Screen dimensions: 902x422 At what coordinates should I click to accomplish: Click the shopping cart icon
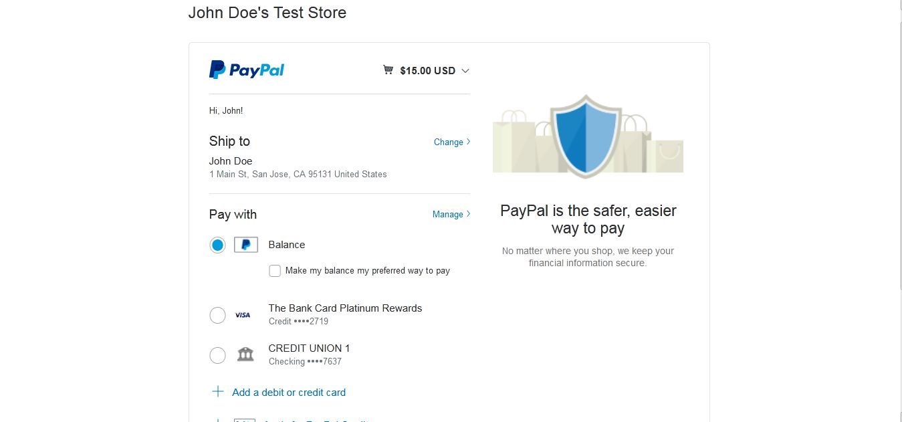click(x=388, y=70)
